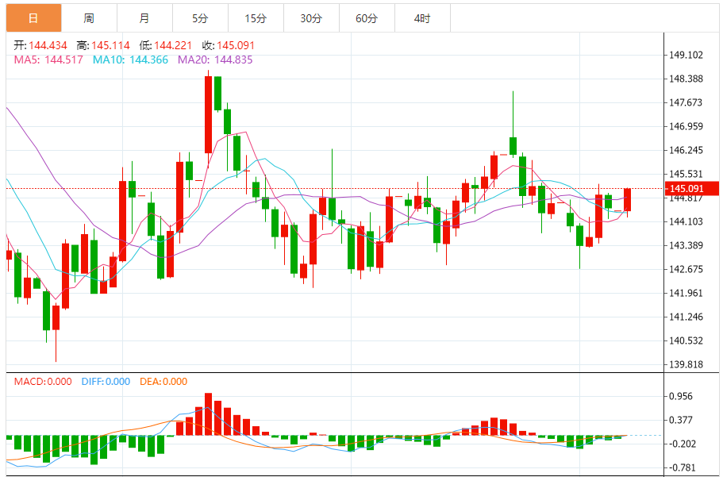Click the -0.202 MACD axis label

[x=681, y=444]
